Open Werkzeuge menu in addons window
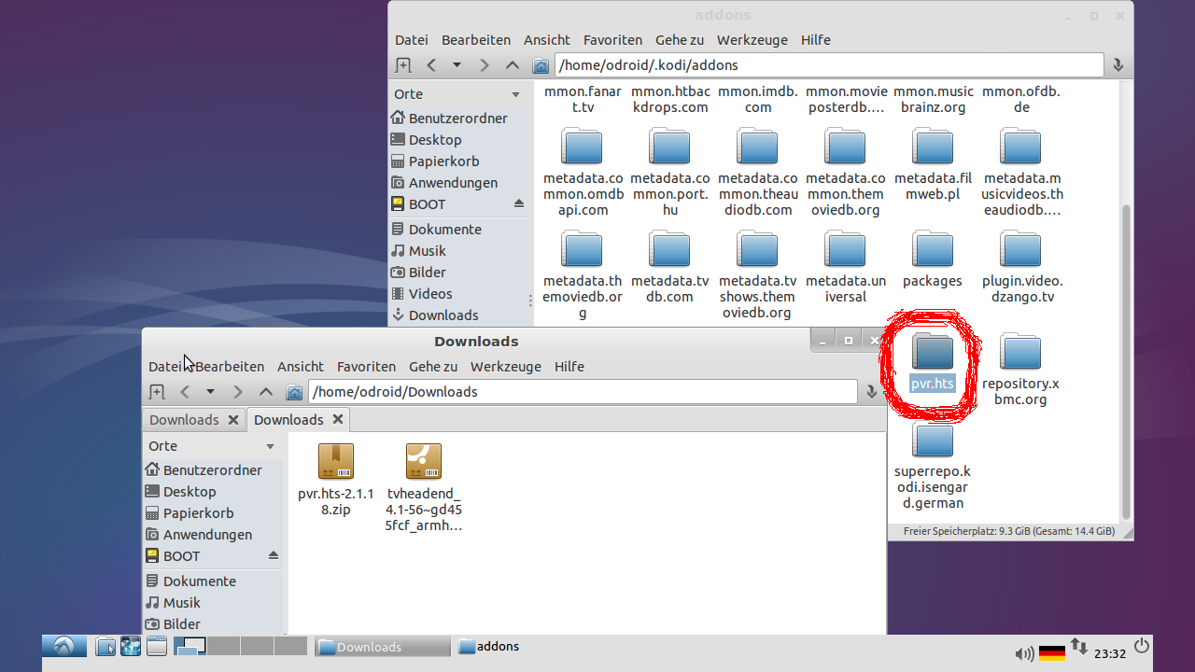Screen dimensions: 1195x672 (752, 40)
